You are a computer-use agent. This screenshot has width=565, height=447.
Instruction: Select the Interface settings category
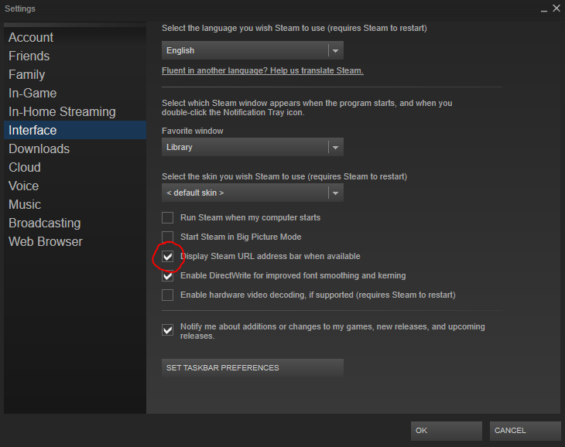tap(75, 130)
